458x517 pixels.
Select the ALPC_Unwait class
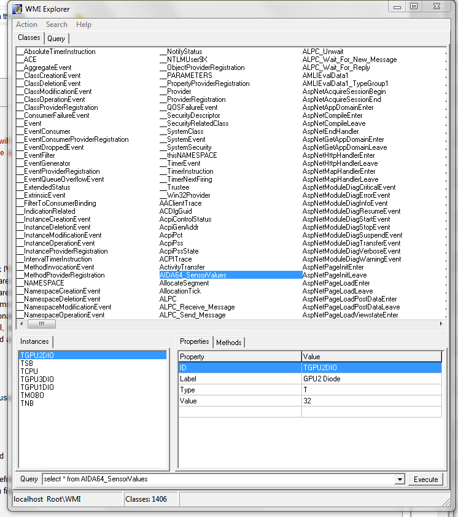pos(323,52)
